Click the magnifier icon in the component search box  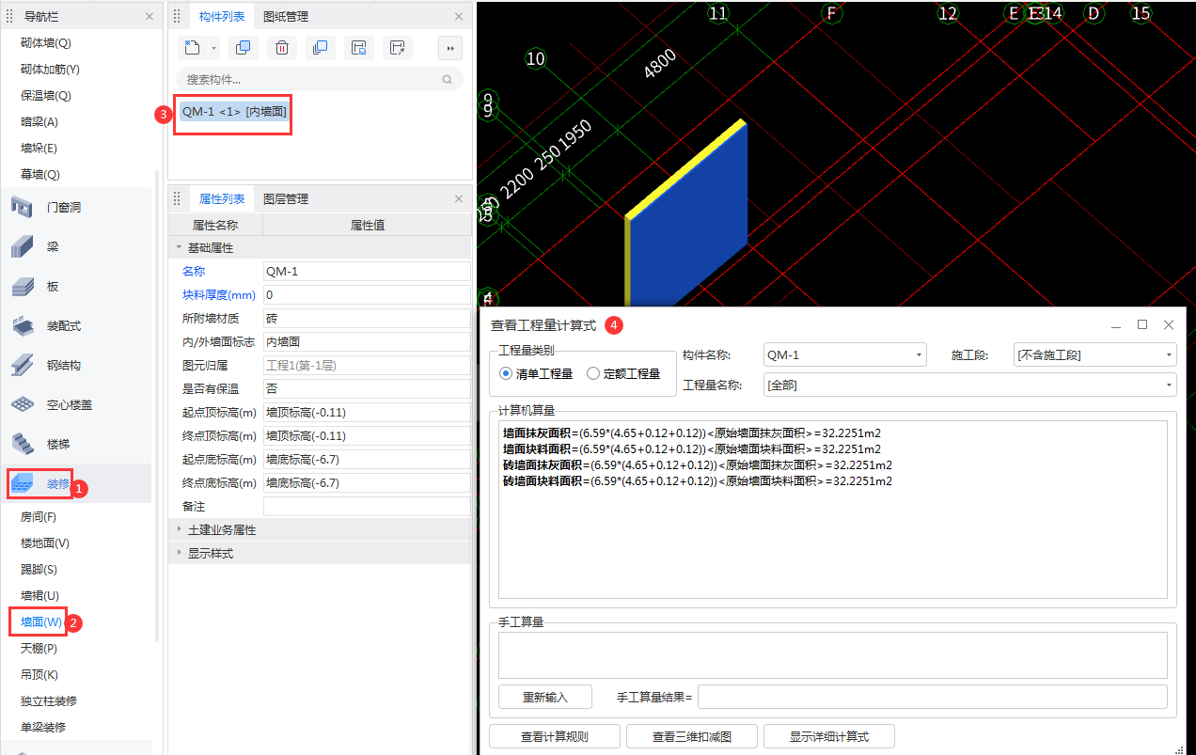coord(448,80)
